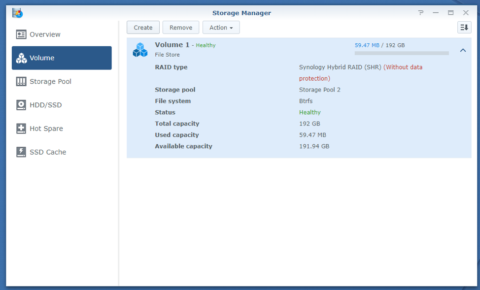Open help with the question mark icon
This screenshot has width=480, height=290.
point(421,13)
